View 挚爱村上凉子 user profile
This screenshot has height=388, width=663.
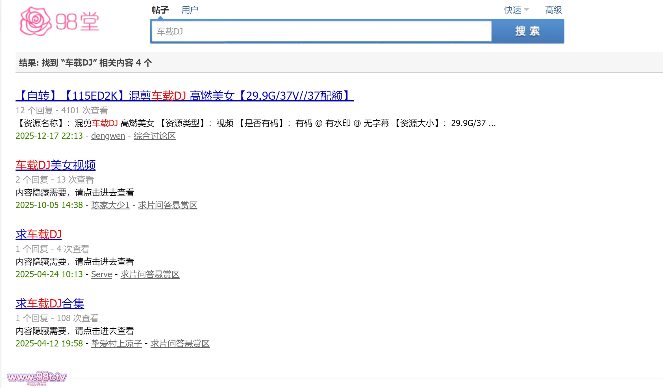pyautogui.click(x=116, y=344)
